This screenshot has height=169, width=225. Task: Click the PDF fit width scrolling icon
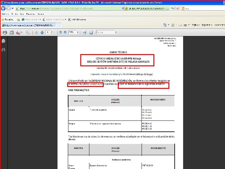tap(84, 32)
